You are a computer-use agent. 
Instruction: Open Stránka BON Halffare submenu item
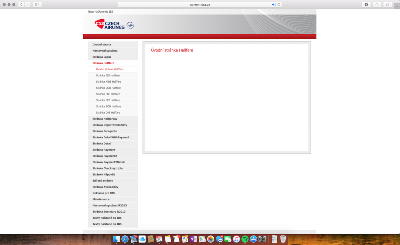113,106
